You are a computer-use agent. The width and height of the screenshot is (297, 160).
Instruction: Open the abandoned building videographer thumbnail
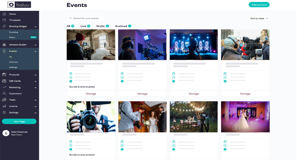tap(91, 45)
